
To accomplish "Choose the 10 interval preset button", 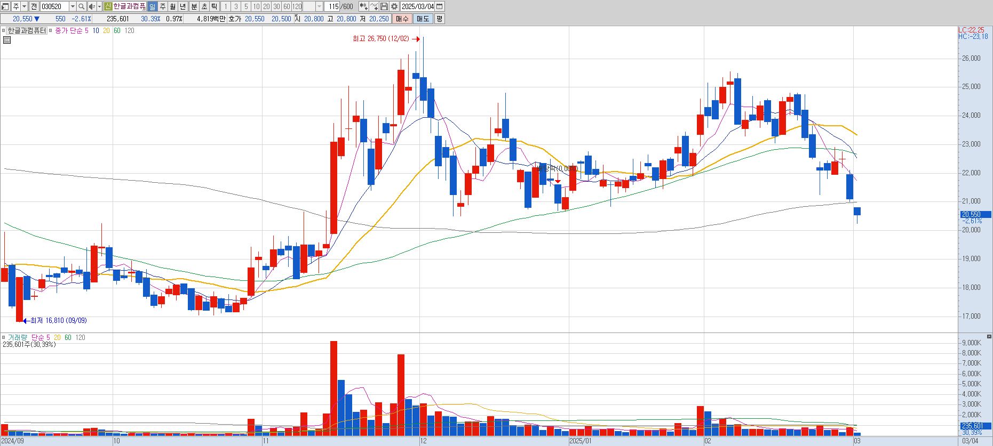I will tap(256, 6).
